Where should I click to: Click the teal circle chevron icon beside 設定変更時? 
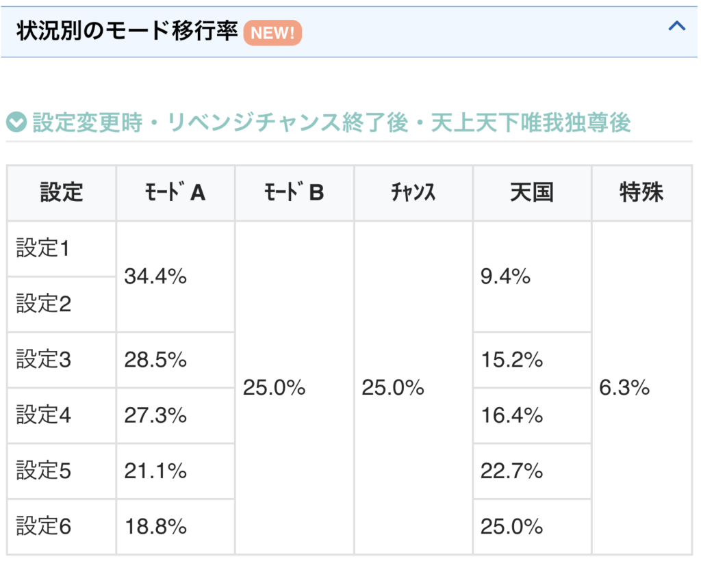[x=16, y=123]
